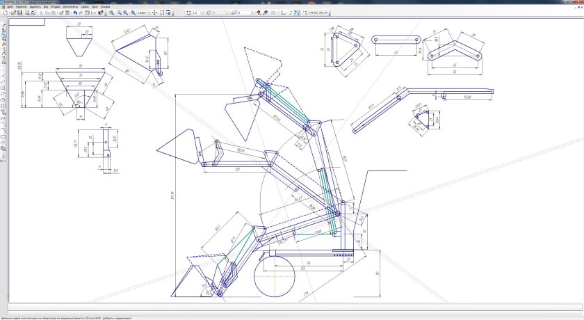Click the Zoom in magnifier icon
Viewport: 584px width, 320px height.
click(x=113, y=13)
